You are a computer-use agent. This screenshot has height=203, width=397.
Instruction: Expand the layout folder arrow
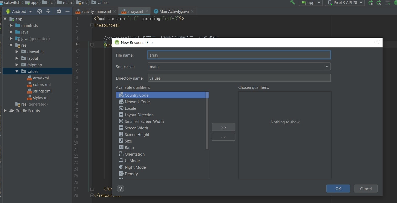(x=17, y=58)
